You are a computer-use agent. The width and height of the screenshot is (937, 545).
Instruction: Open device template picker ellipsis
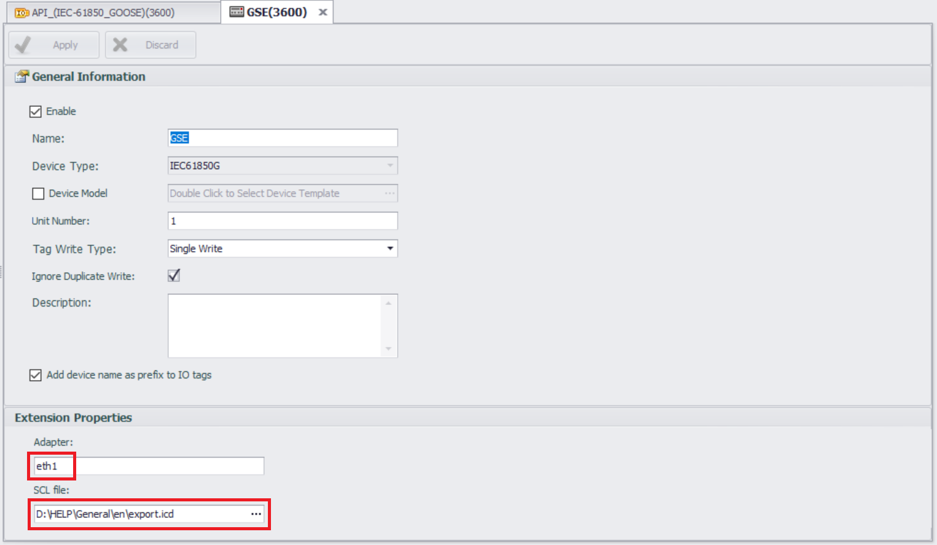[x=390, y=193]
